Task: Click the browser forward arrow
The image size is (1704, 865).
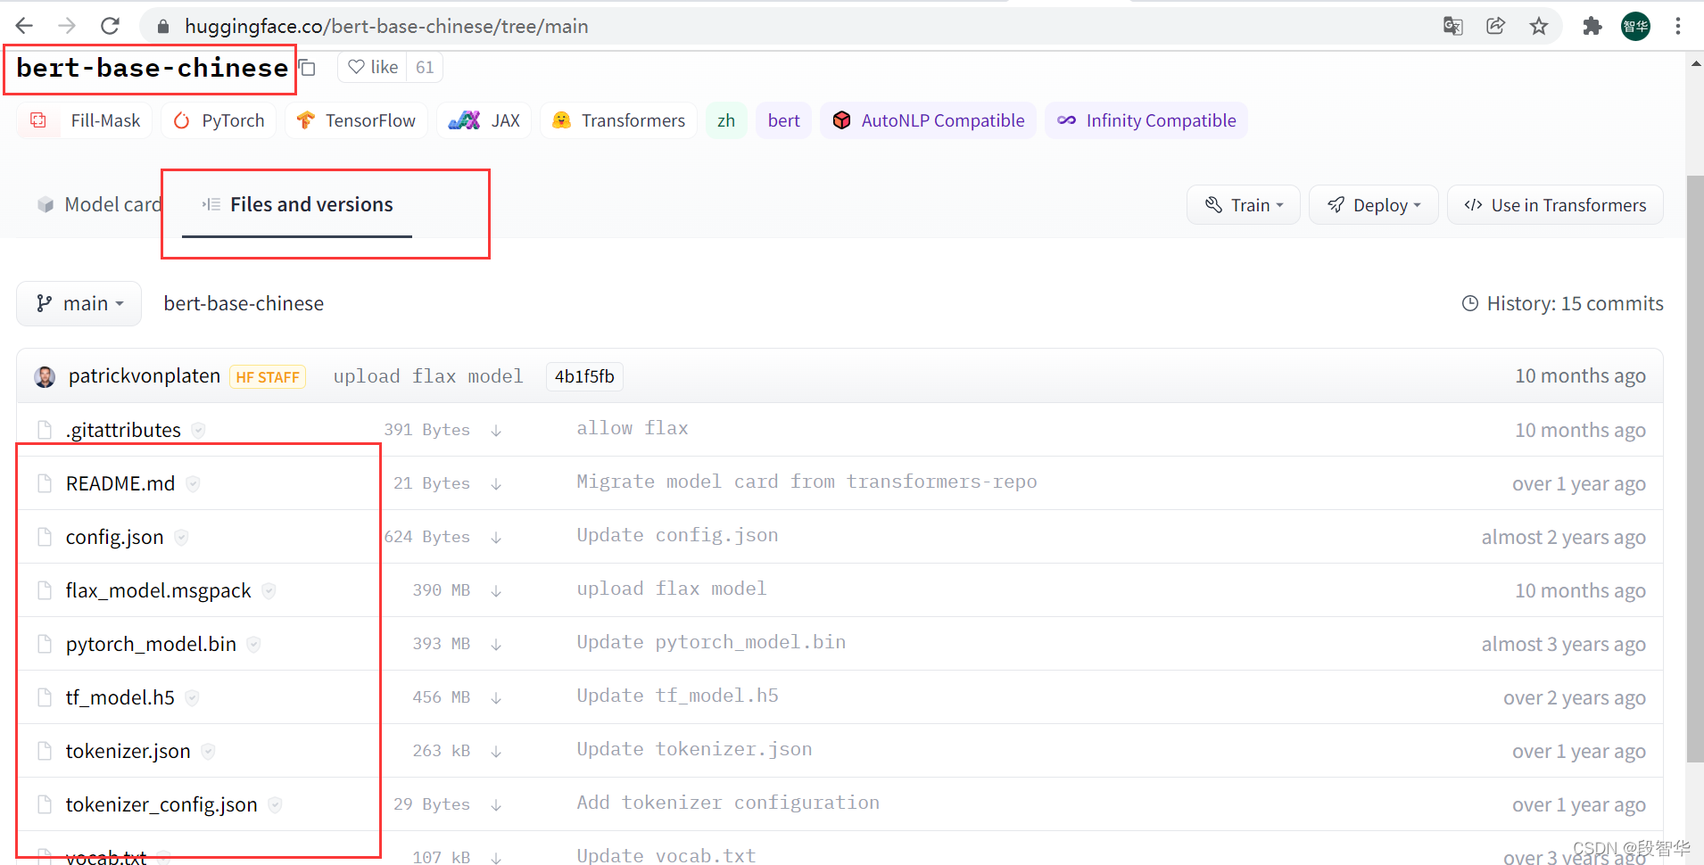Action: point(67,26)
